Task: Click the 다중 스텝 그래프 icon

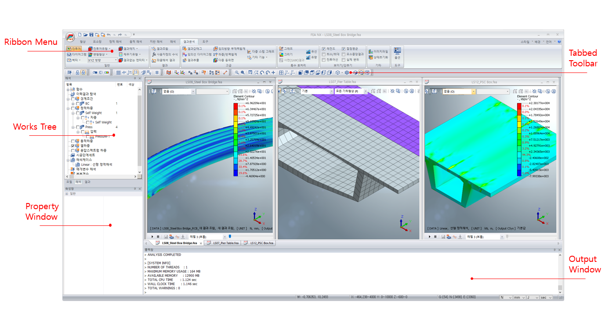Action: [261, 51]
